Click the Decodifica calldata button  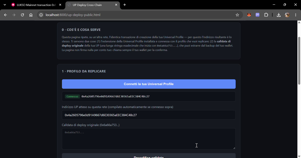[x=148, y=156]
